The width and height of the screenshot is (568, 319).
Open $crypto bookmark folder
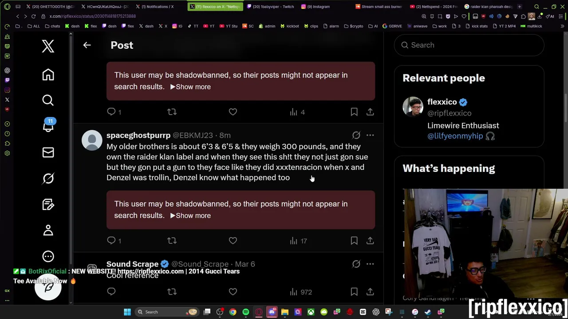pos(353,26)
